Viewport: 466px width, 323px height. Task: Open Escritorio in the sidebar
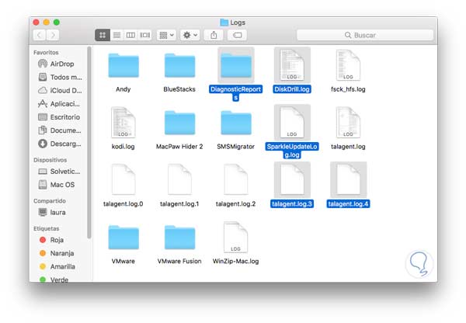pyautogui.click(x=59, y=117)
